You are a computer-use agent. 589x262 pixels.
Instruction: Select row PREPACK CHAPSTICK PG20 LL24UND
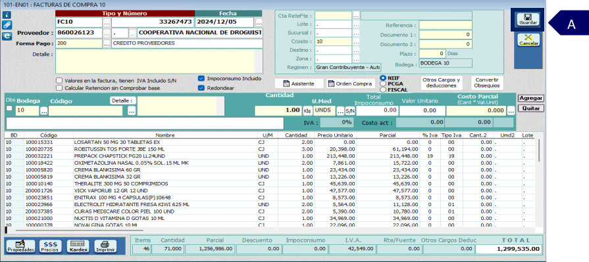[x=269, y=156]
